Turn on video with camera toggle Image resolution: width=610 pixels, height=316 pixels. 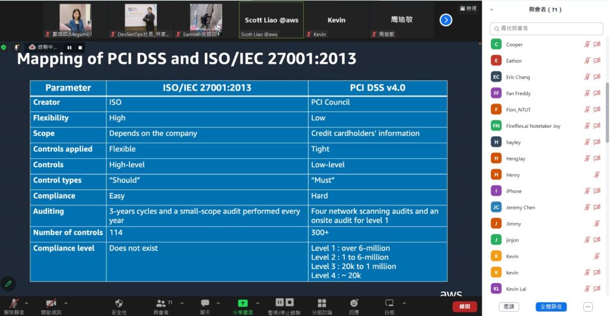(51, 303)
